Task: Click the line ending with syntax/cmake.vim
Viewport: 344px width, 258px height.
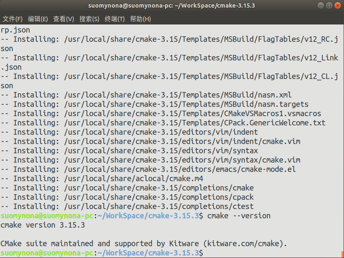Action: pyautogui.click(x=150, y=160)
